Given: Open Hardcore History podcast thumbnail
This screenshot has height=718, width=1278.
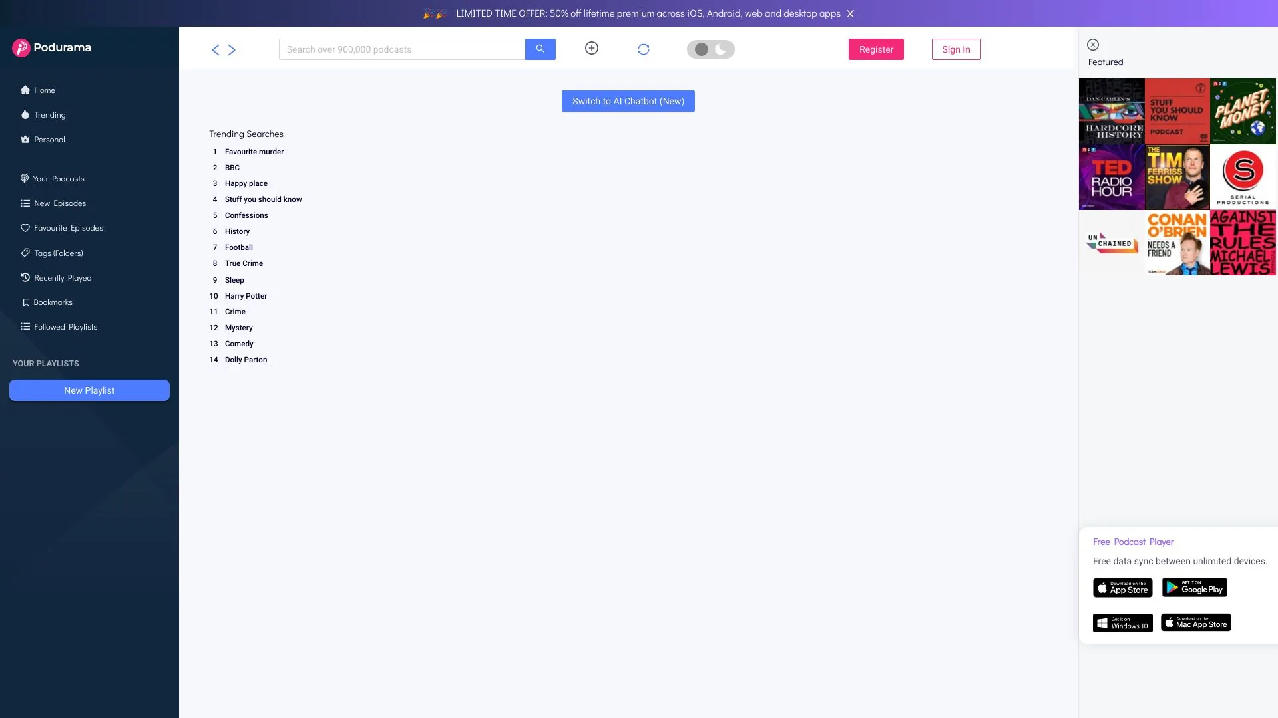Looking at the screenshot, I should click(x=1112, y=111).
